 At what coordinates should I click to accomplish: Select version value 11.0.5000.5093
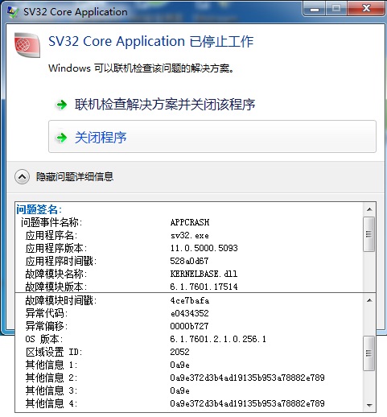point(204,248)
